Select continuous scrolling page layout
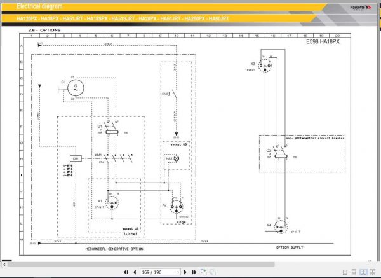Screen dimensions: 381x278 point(354,272)
